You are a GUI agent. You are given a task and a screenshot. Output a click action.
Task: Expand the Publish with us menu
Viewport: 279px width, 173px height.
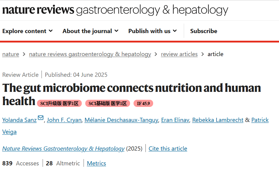point(152,31)
